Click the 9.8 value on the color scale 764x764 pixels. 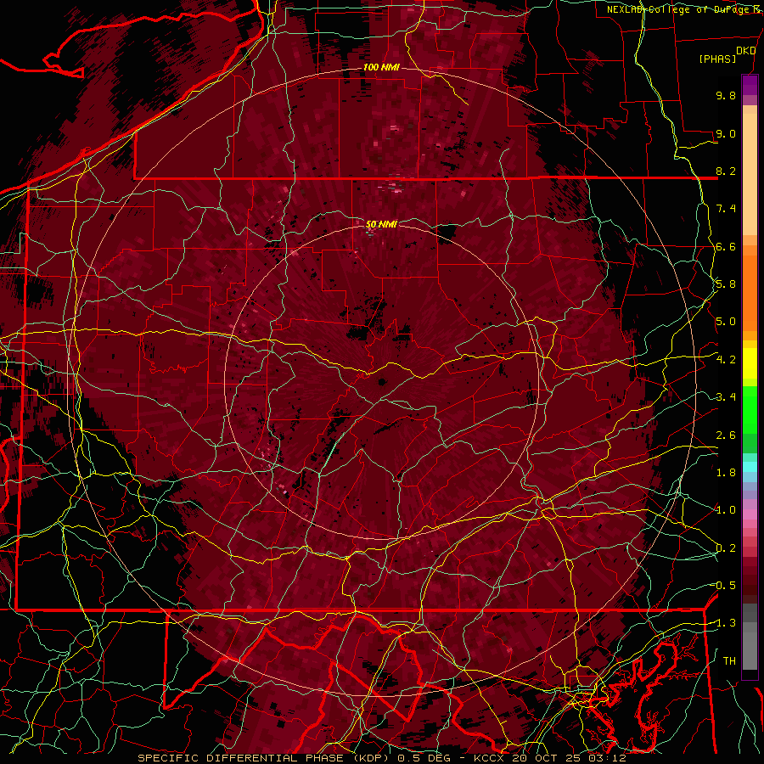click(x=726, y=95)
